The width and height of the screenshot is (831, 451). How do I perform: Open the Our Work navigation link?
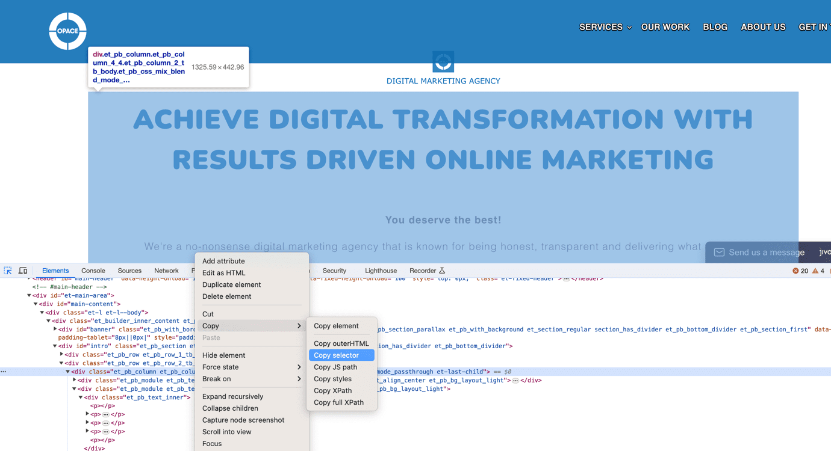[x=665, y=27]
